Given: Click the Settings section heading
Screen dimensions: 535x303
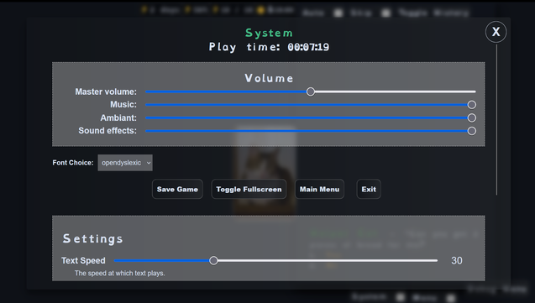Looking at the screenshot, I should (92, 238).
